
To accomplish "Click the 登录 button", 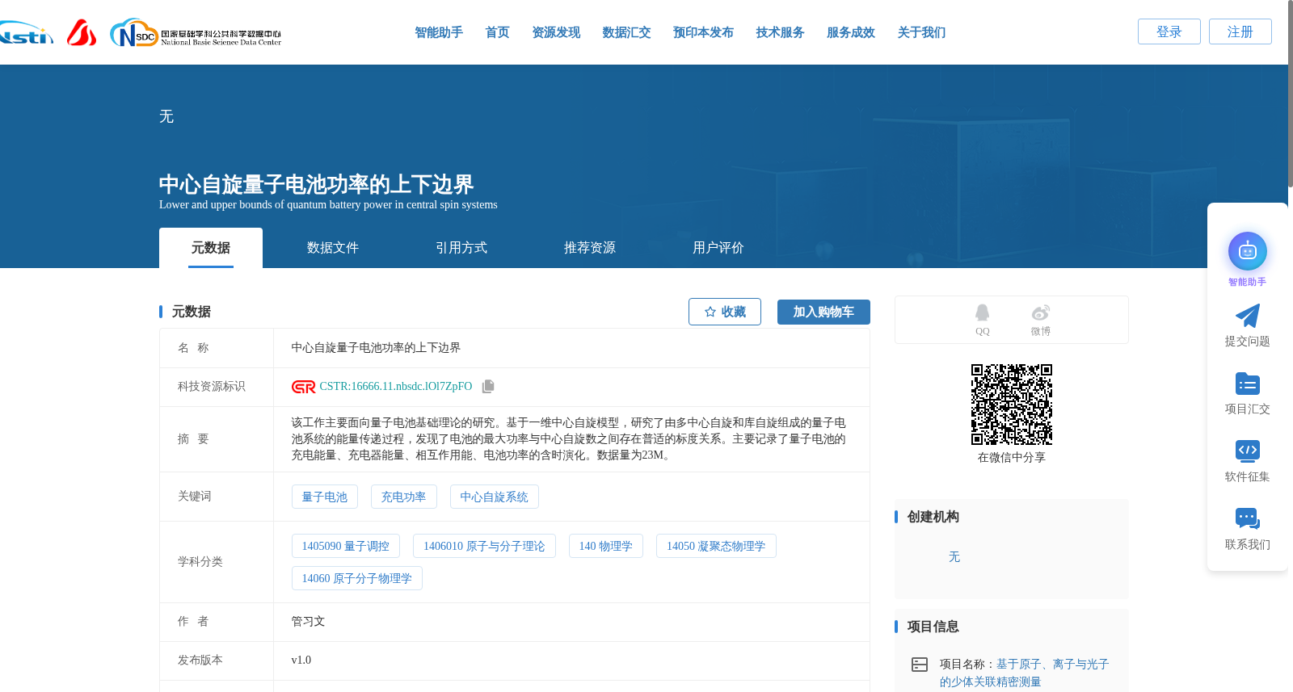I will point(1169,31).
